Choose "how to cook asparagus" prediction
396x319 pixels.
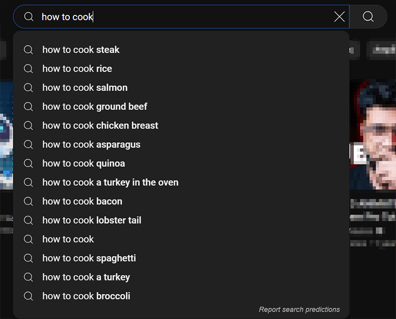[91, 145]
